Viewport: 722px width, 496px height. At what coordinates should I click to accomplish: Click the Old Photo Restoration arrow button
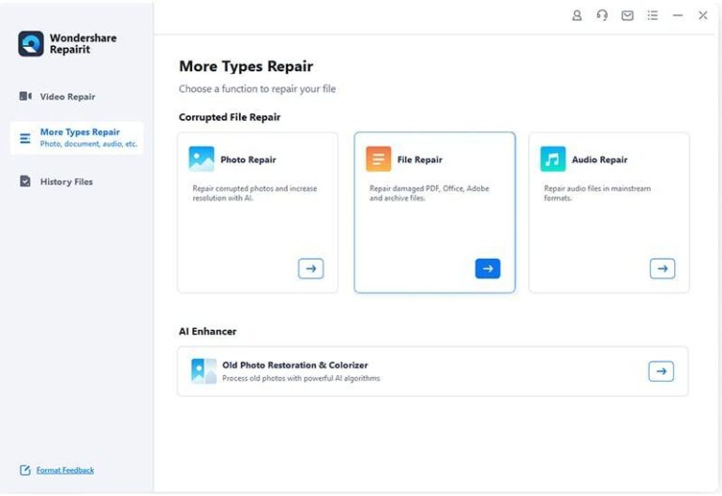661,371
